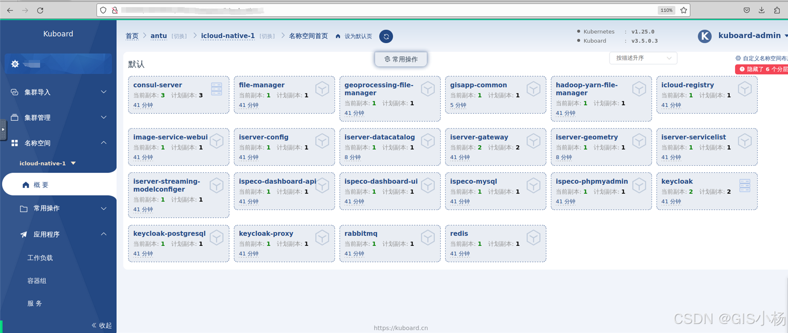This screenshot has height=333, width=788.
Task: Open icloud-native-1 namespace dropdown in sidebar
Action: tap(47, 163)
